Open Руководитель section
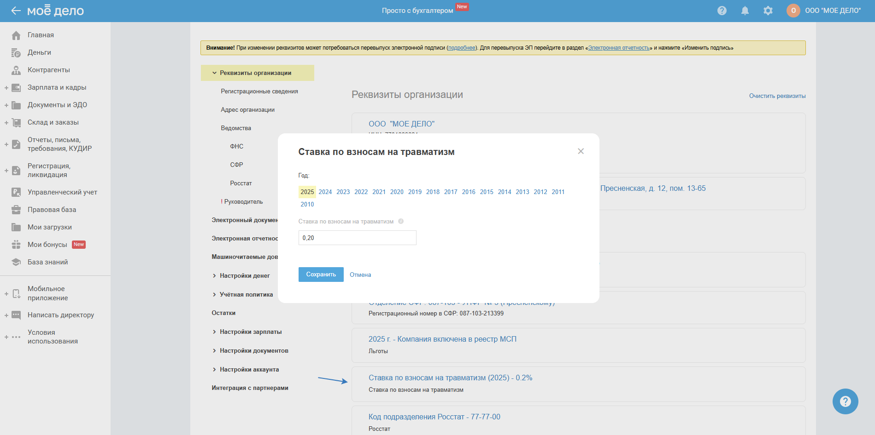The image size is (875, 435). pyautogui.click(x=242, y=201)
